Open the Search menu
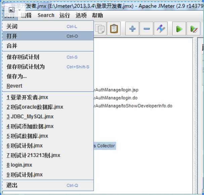 pos(46,15)
